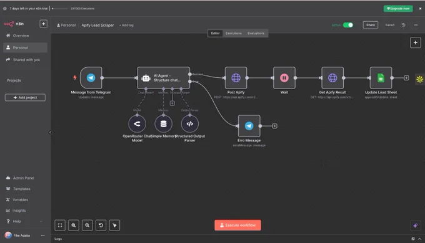This screenshot has width=425, height=243.
Task: Open user menu dots beside Fike Adaba
Action: tap(43, 236)
